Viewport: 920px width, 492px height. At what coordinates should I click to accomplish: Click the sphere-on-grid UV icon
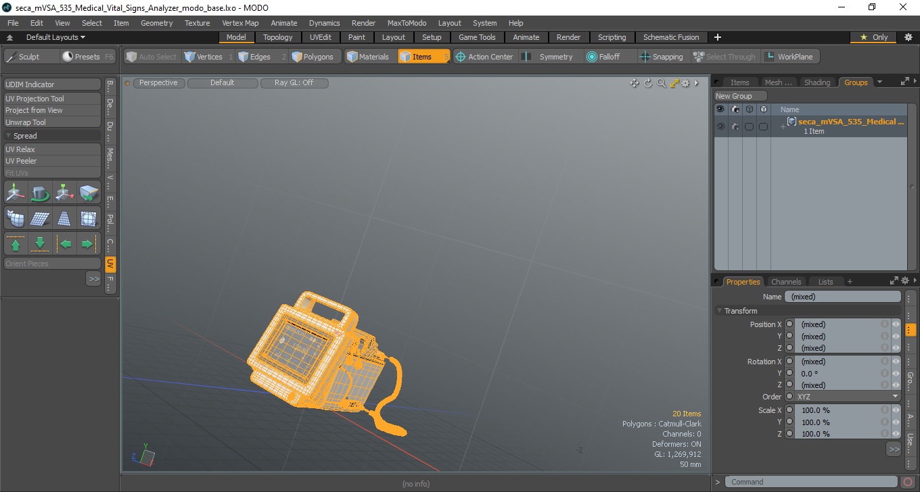click(x=89, y=218)
